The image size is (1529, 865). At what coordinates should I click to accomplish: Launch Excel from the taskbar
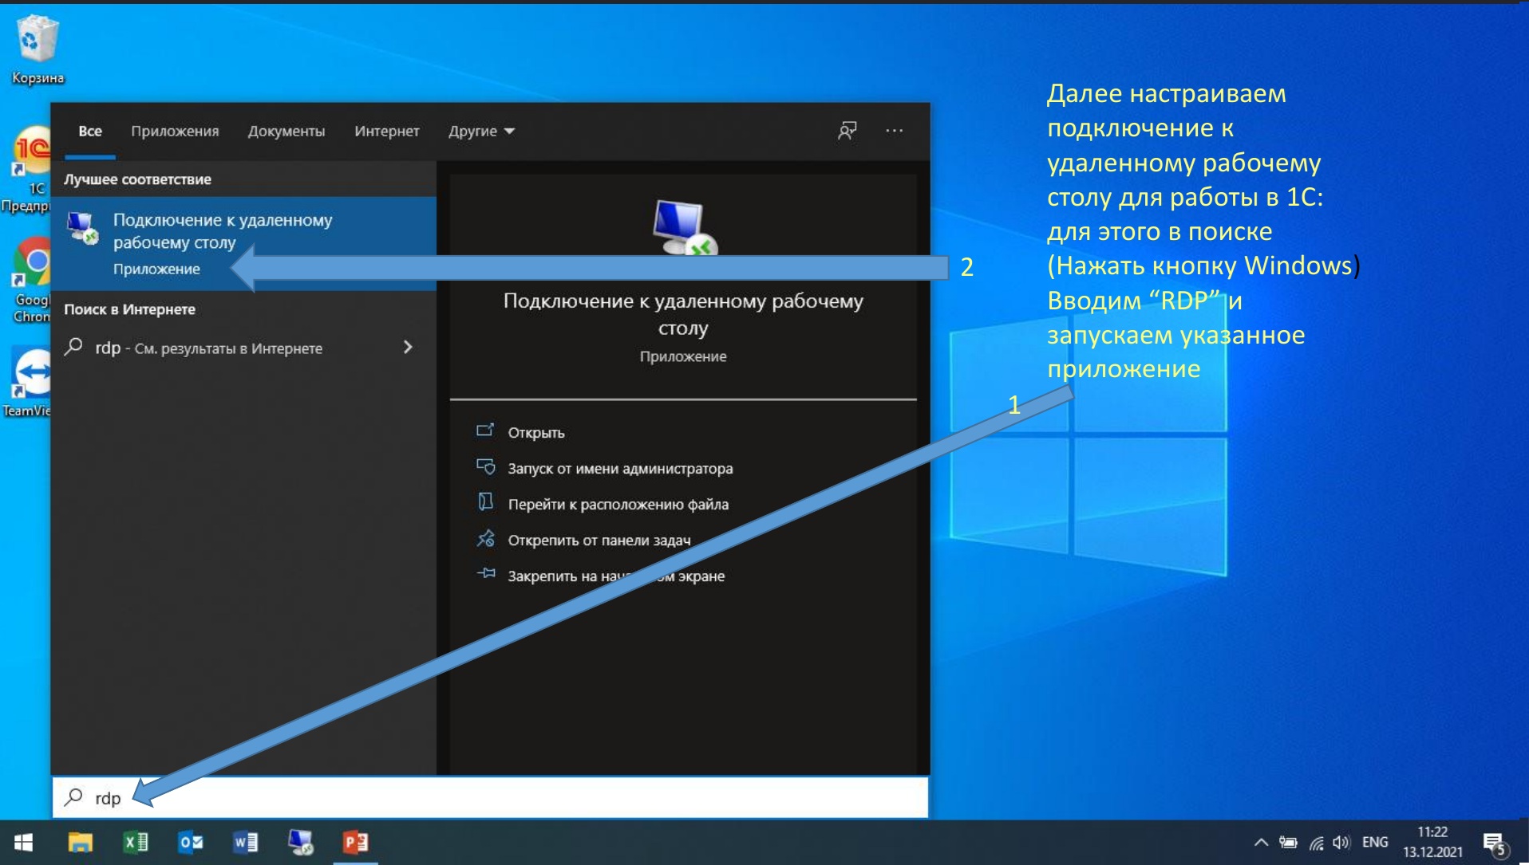135,843
